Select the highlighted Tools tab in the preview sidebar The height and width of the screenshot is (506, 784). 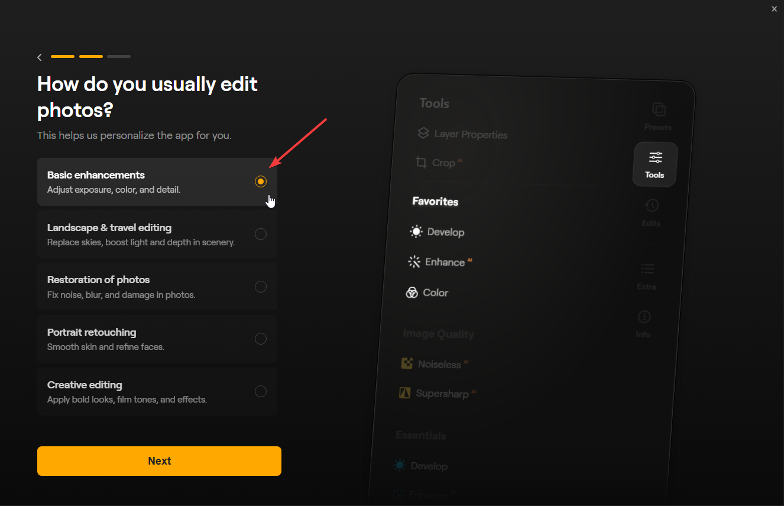point(655,164)
